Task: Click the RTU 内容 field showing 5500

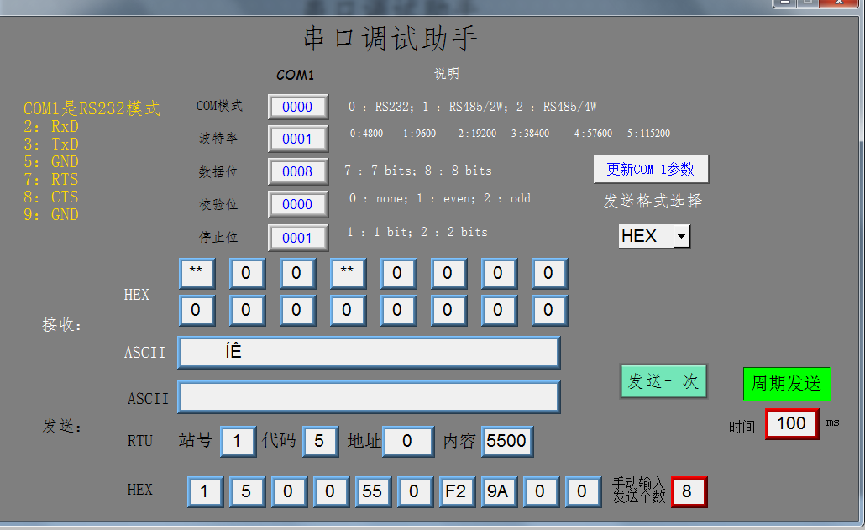Action: coord(506,441)
